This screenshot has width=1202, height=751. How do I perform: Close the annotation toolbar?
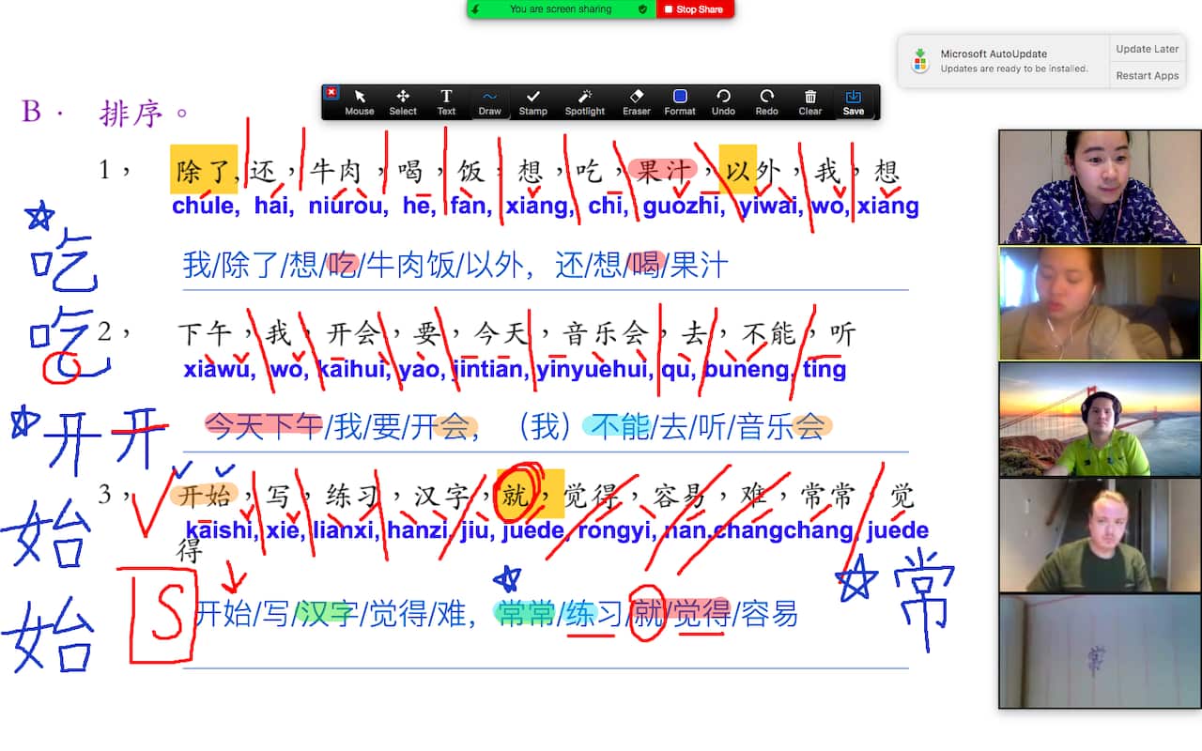[331, 92]
